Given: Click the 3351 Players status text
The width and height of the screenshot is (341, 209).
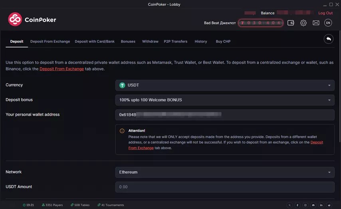Looking at the screenshot, I should 54,205.
